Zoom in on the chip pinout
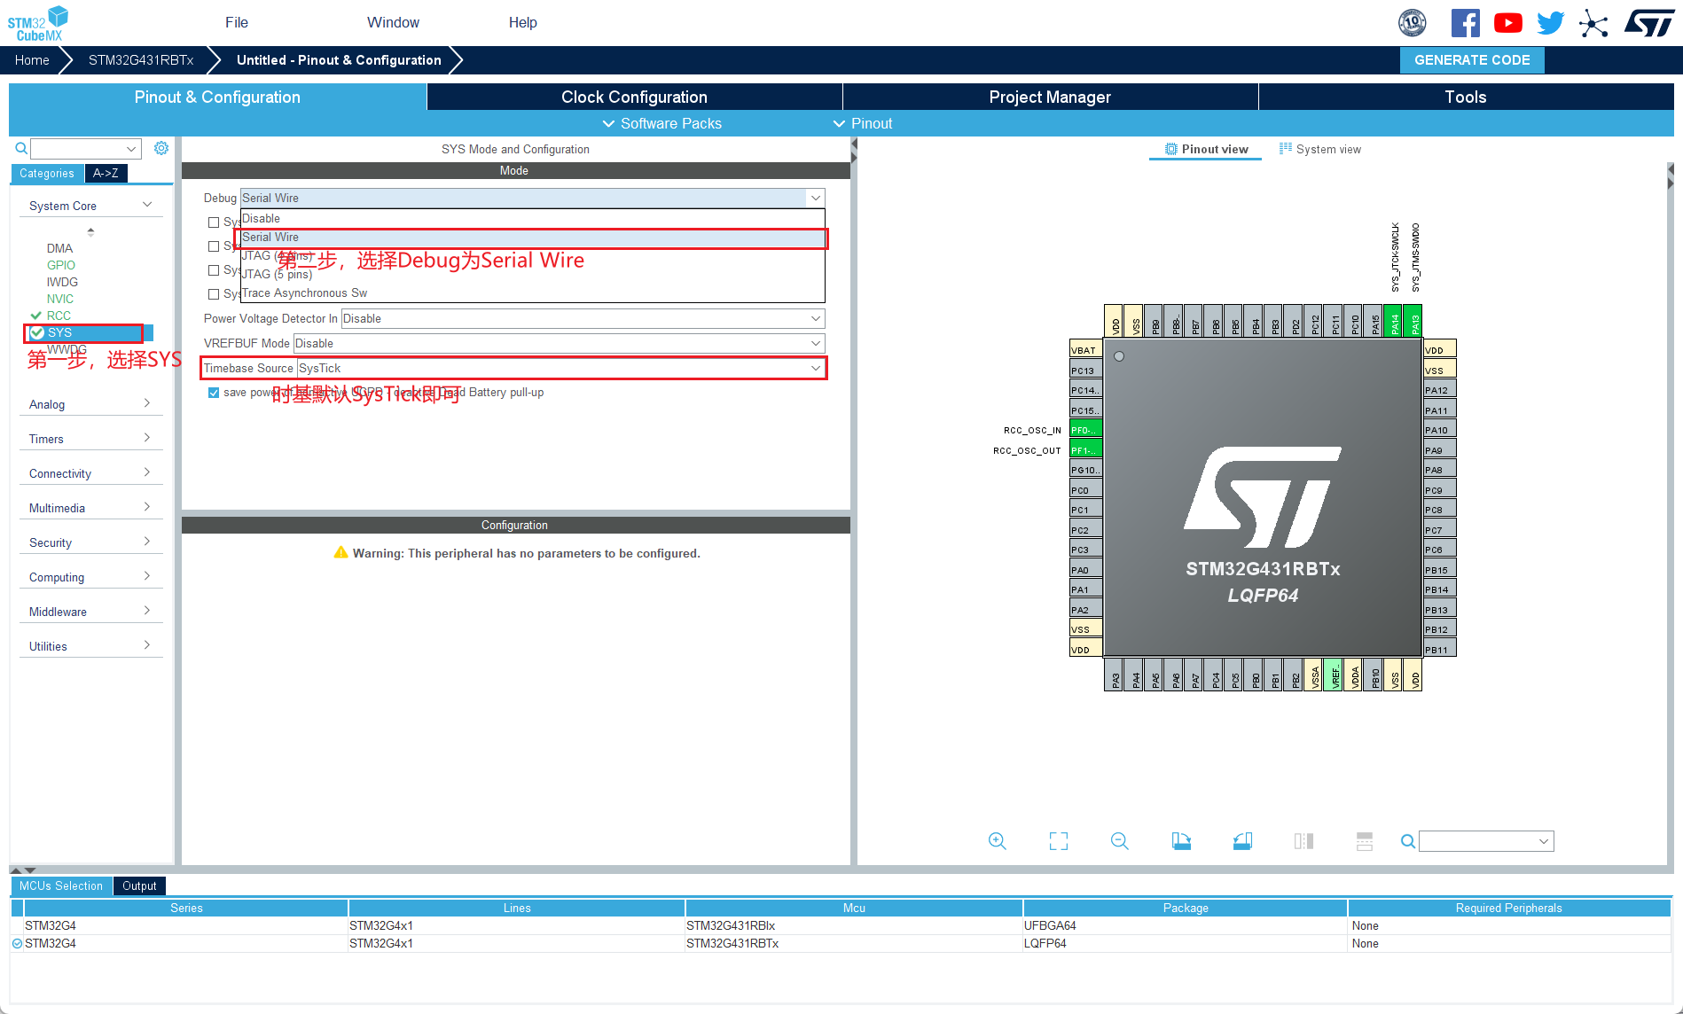Image resolution: width=1683 pixels, height=1014 pixels. (997, 841)
